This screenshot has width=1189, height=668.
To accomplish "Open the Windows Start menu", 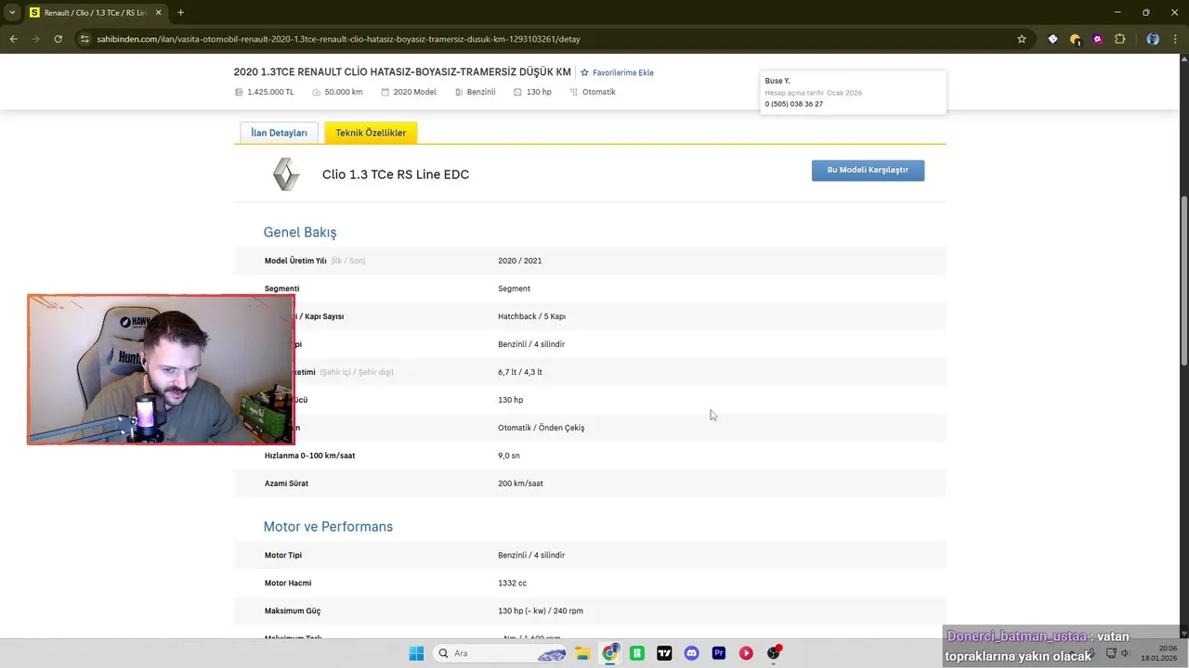I will (x=416, y=653).
